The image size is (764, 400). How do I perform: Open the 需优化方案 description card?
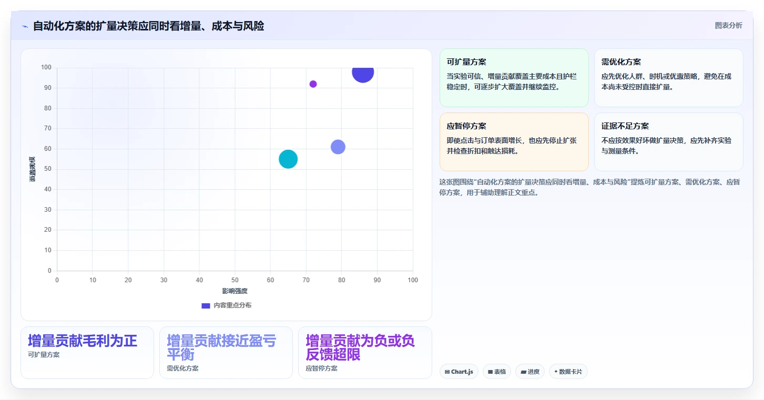[x=668, y=78]
